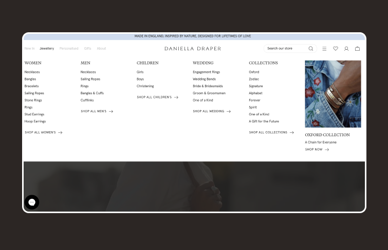Open the Boys link
This screenshot has height=250, width=388.
tap(140, 79)
